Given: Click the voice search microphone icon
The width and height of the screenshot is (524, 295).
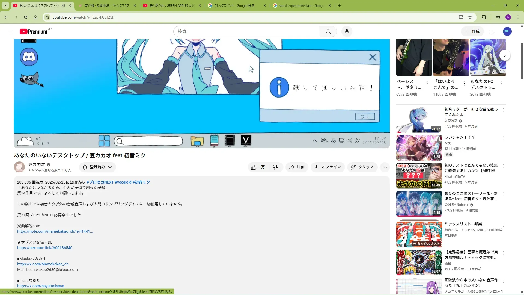Looking at the screenshot, I should (347, 31).
